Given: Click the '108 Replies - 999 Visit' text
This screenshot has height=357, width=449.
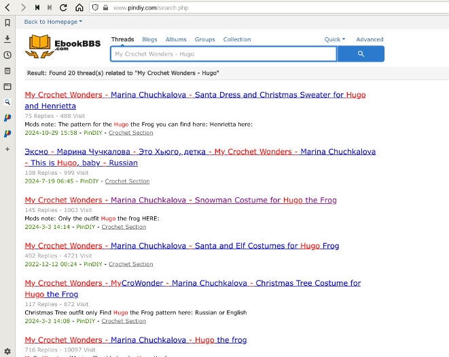Looking at the screenshot, I should pos(56,173).
